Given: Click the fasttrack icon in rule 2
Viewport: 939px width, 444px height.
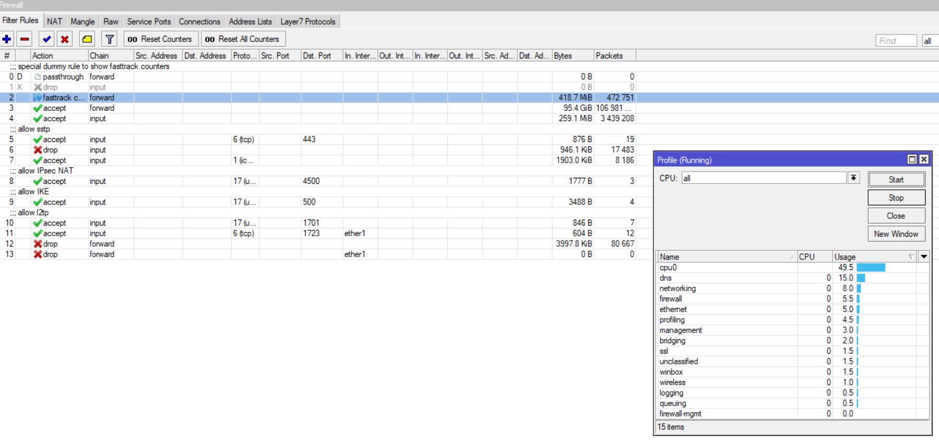Looking at the screenshot, I should pos(38,97).
